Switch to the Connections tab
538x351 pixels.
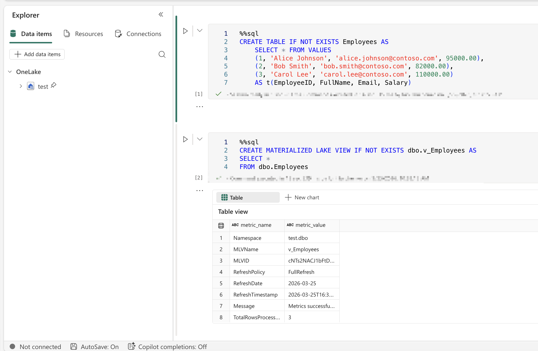[x=138, y=34]
